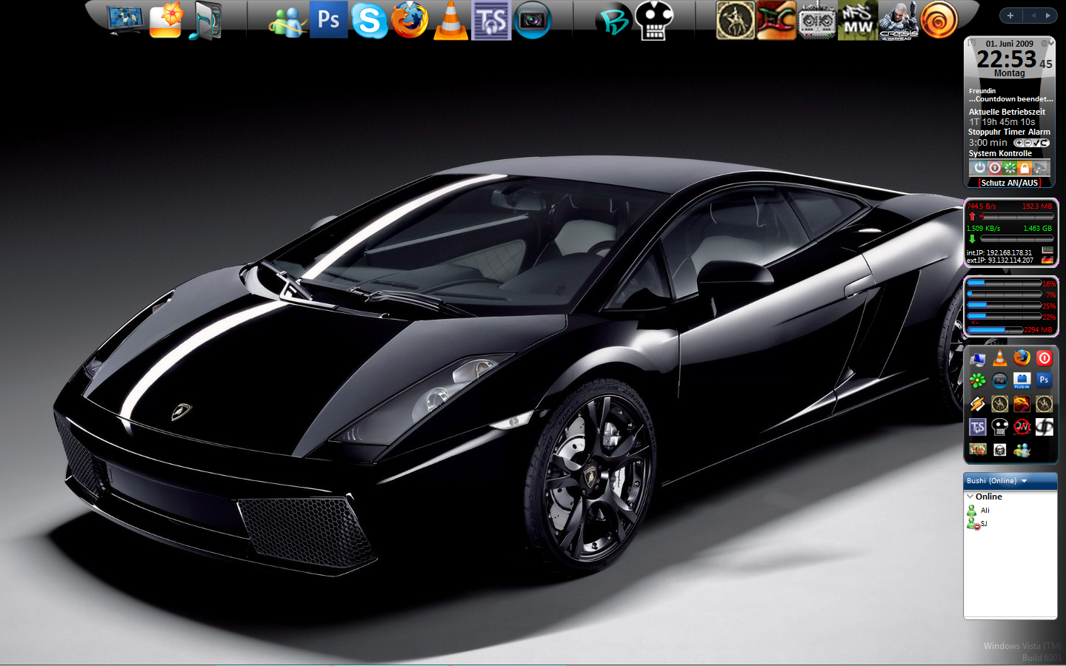This screenshot has height=666, width=1066.
Task: Toggle Schutz AN/AUS protection
Action: click(x=1009, y=183)
